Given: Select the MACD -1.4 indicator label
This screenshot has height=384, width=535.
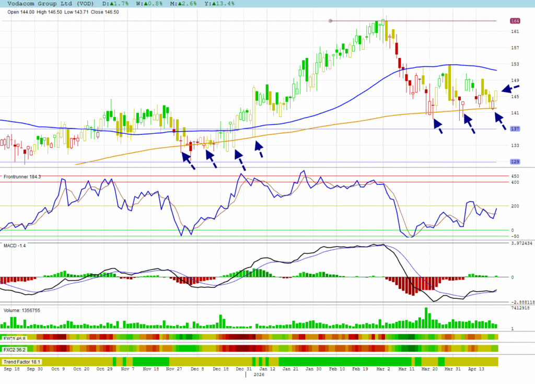Looking at the screenshot, I should click(15, 245).
